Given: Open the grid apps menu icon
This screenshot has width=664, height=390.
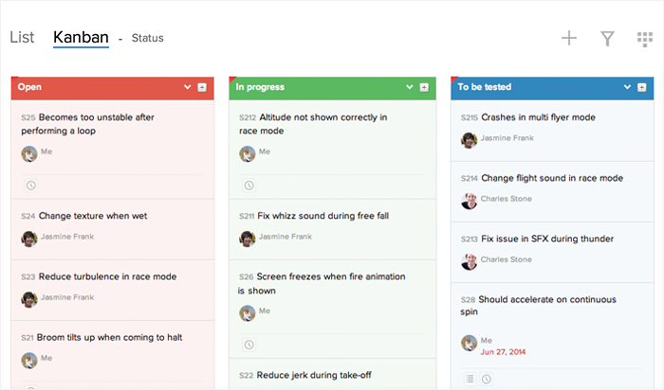Looking at the screenshot, I should coord(646,38).
